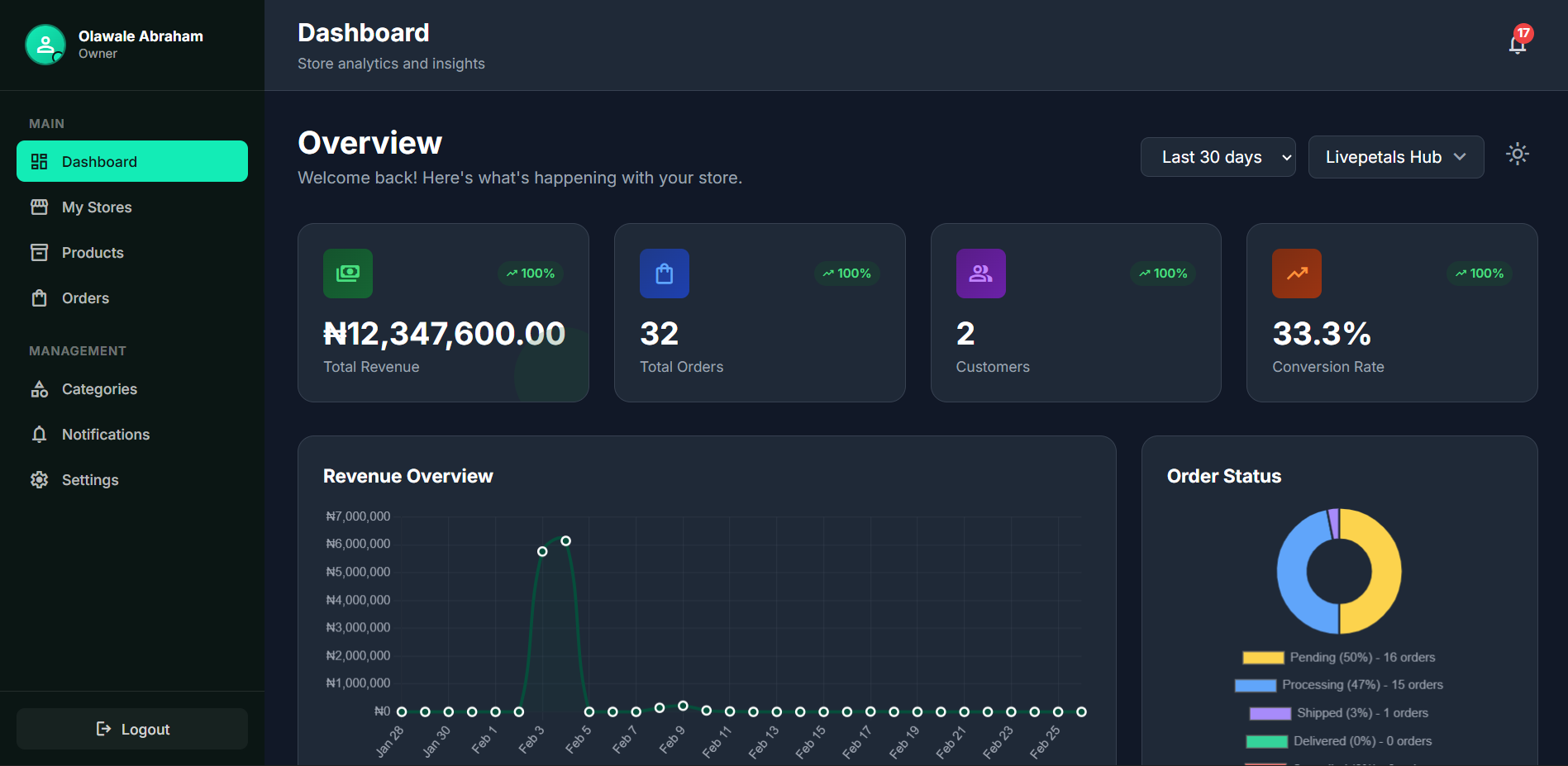
Task: Open Notifications from the sidebar
Action: pos(106,434)
